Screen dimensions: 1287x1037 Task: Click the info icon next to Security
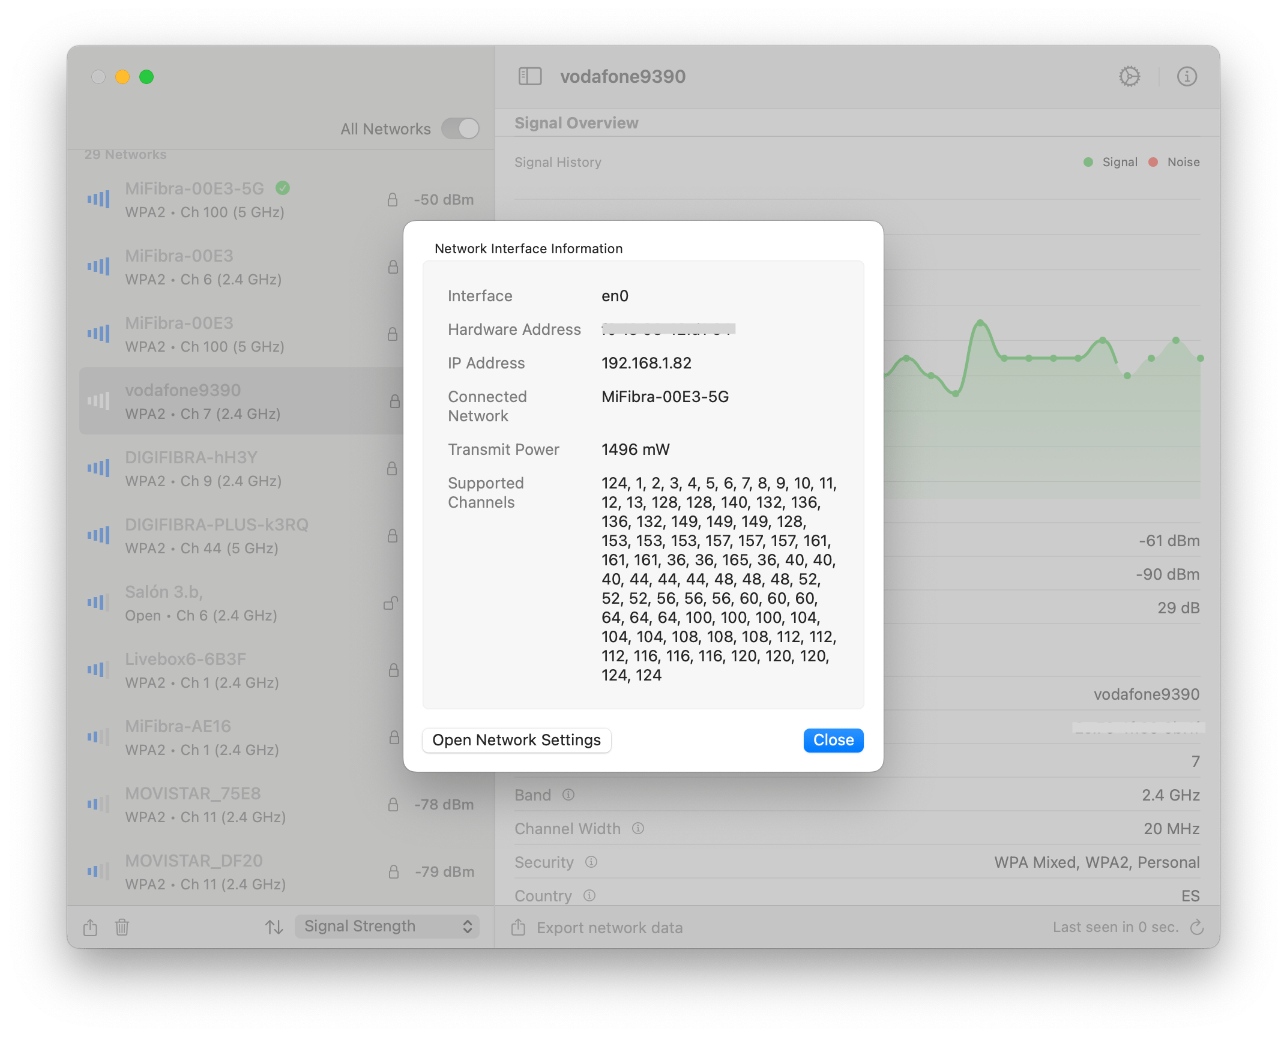point(591,862)
